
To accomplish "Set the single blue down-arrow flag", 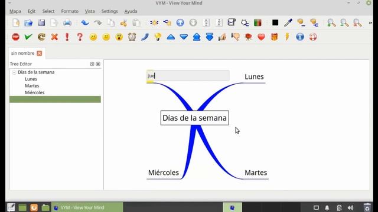I will pos(184,37).
